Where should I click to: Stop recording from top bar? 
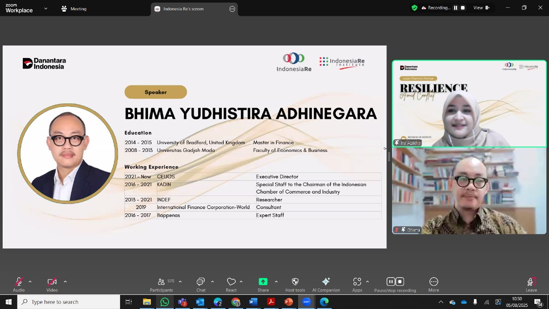pos(462,8)
